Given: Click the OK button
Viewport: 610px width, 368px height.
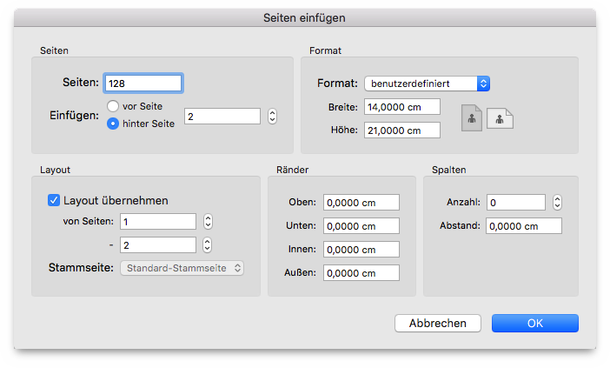Looking at the screenshot, I should click(x=535, y=324).
